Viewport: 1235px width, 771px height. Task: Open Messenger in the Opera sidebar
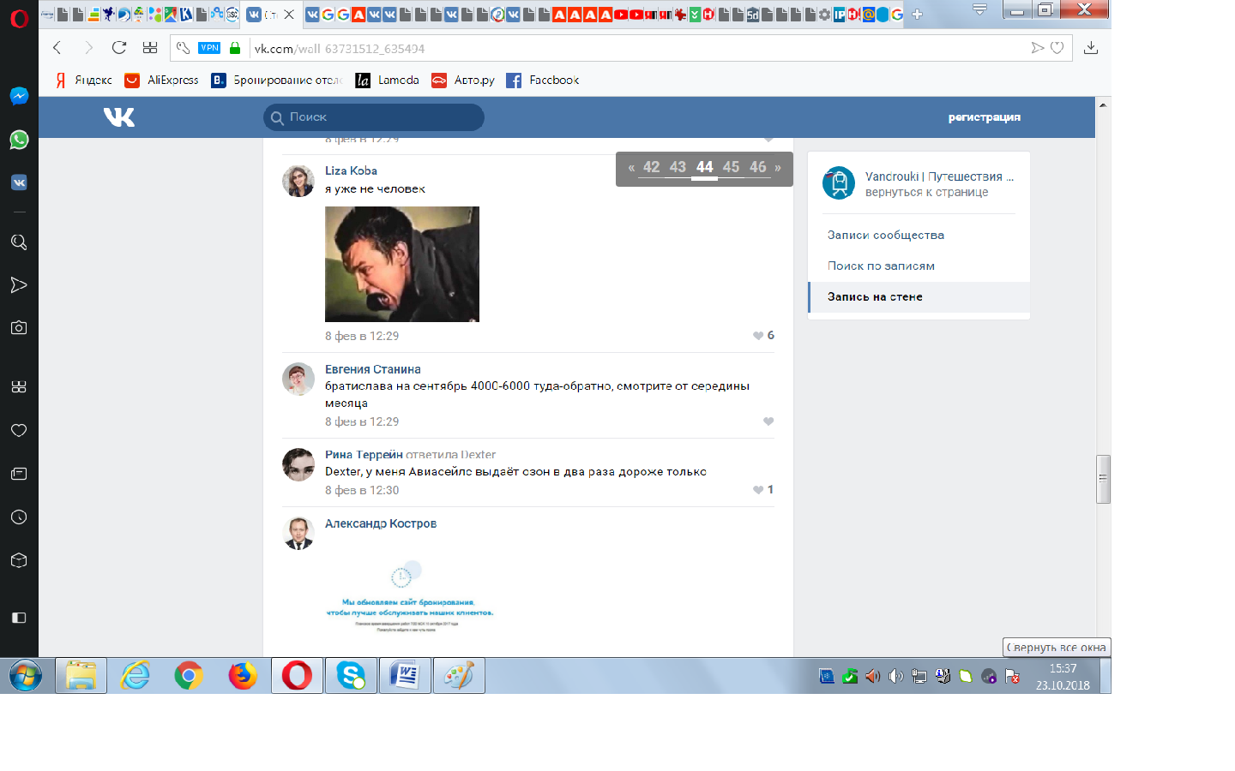tap(19, 96)
